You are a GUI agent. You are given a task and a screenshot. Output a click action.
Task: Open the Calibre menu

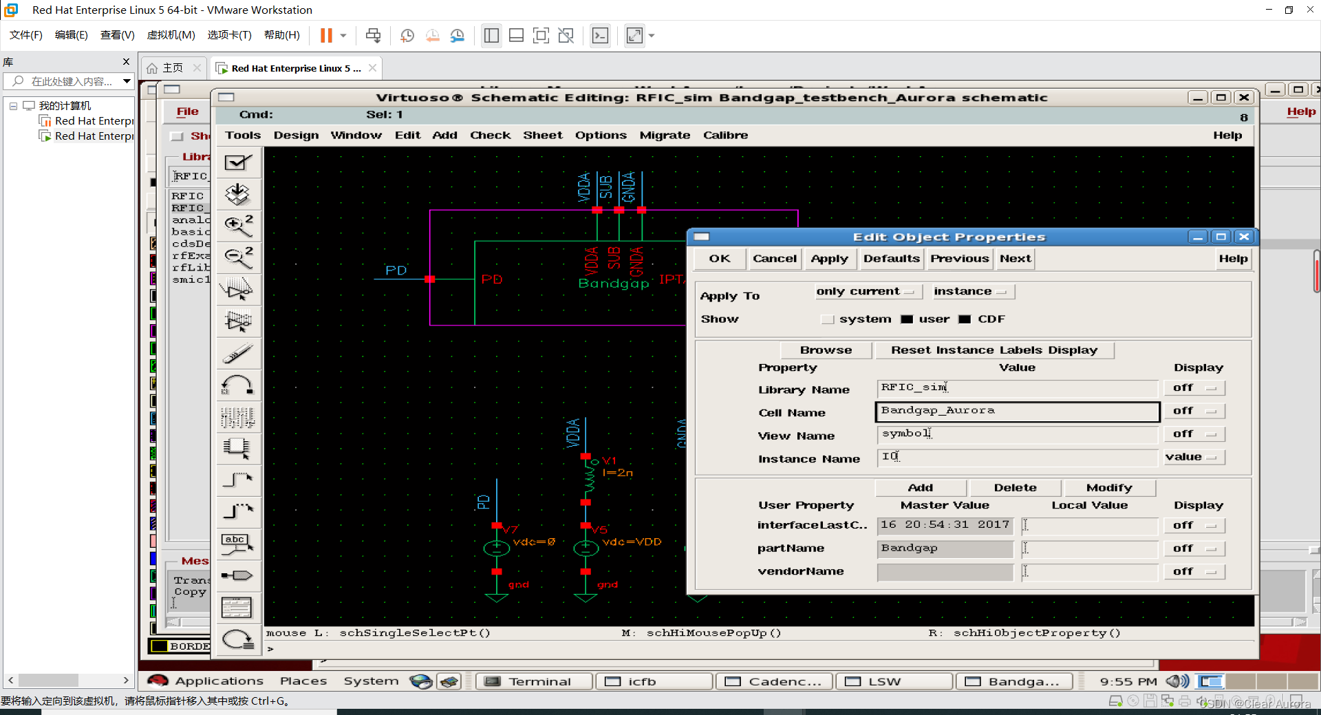tap(725, 136)
